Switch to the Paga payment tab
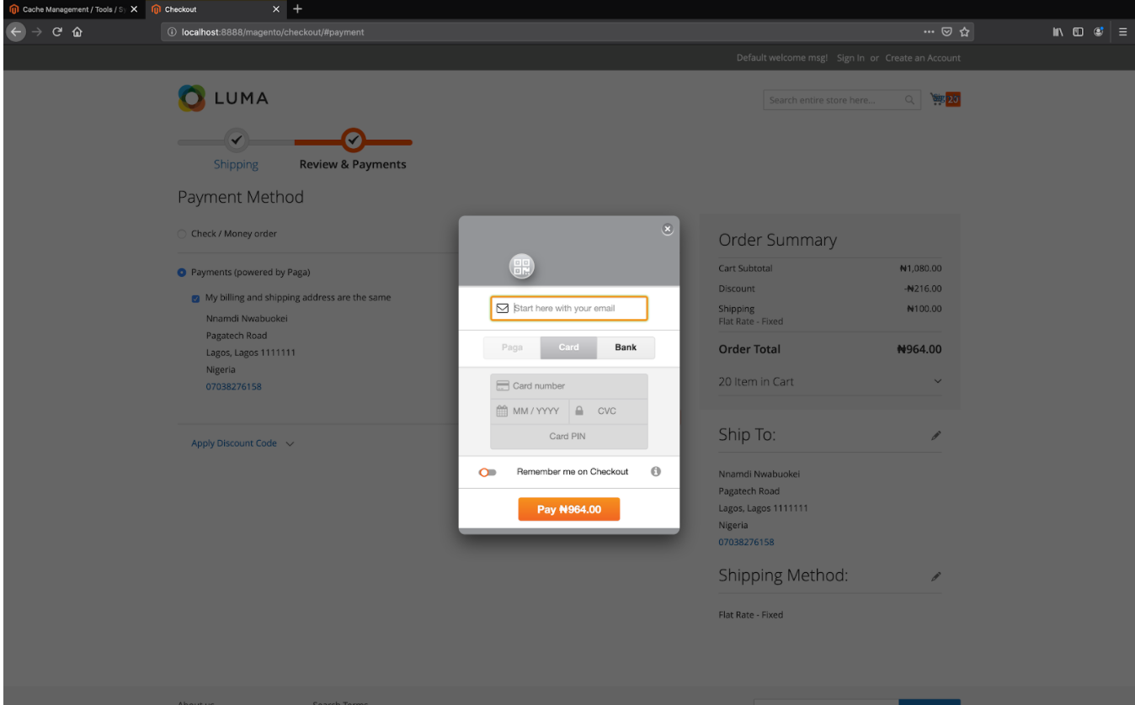Image resolution: width=1135 pixels, height=705 pixels. 512,347
